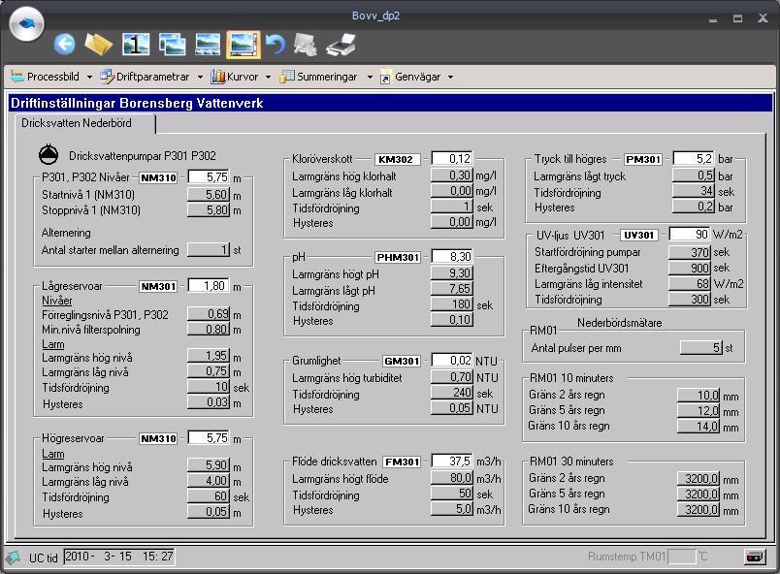
Task: Open the Processbild menu
Action: (x=45, y=77)
